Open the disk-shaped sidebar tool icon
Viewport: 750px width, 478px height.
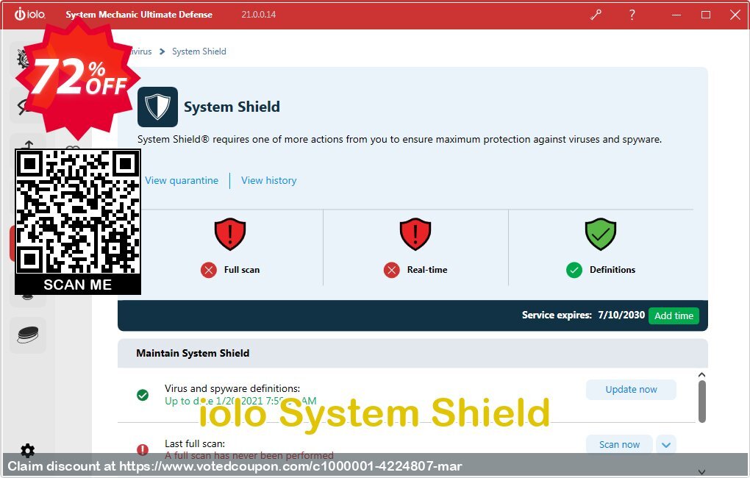[x=28, y=335]
